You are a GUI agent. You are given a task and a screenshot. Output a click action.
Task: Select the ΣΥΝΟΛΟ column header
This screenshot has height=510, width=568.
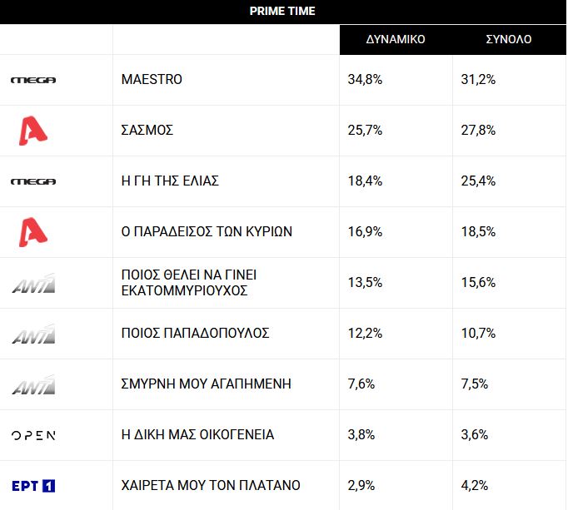pyautogui.click(x=509, y=39)
